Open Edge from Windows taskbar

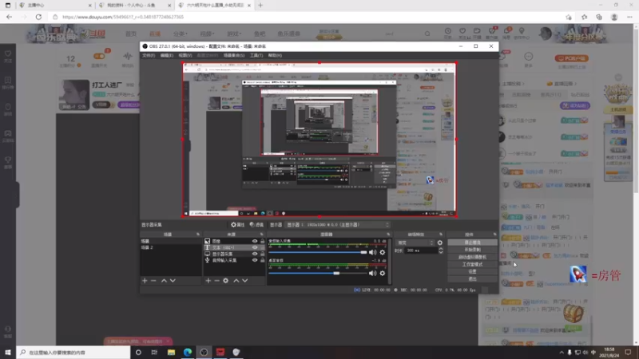point(188,352)
